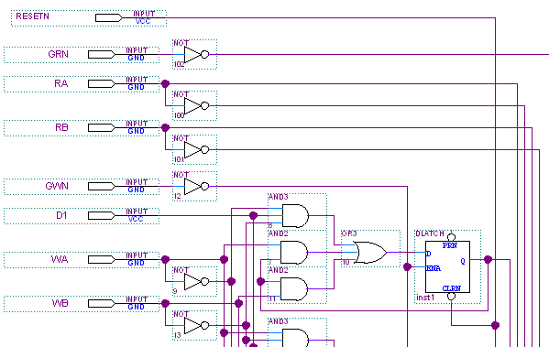Select the WA input pin symbol
The image size is (549, 347).
pyautogui.click(x=102, y=259)
